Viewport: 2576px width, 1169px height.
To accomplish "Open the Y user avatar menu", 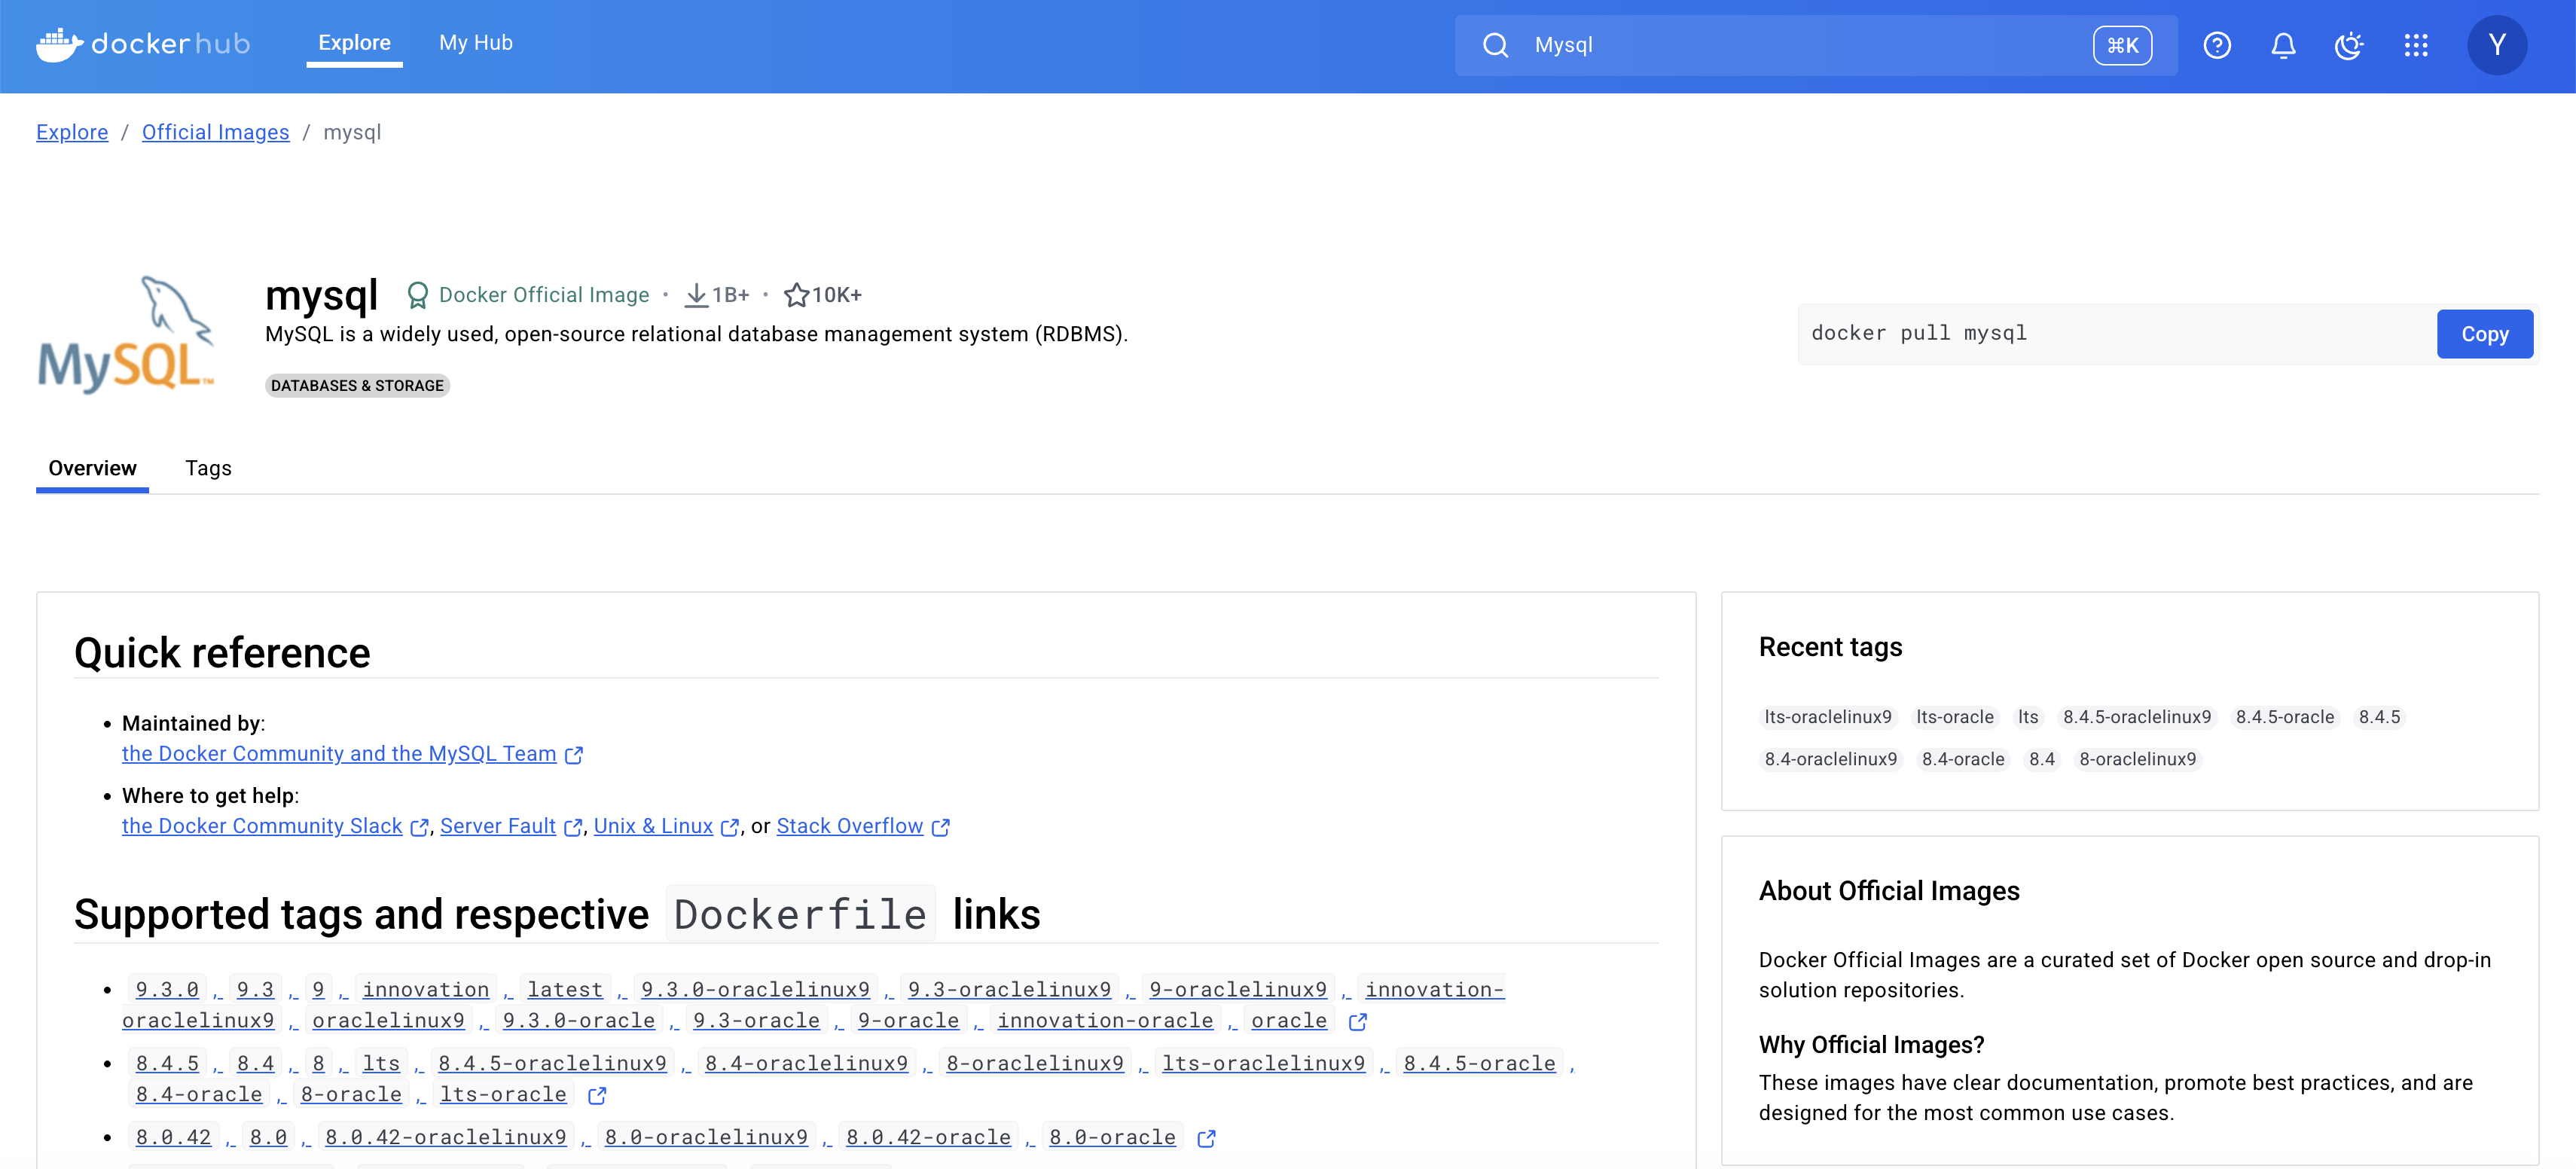I will point(2497,45).
